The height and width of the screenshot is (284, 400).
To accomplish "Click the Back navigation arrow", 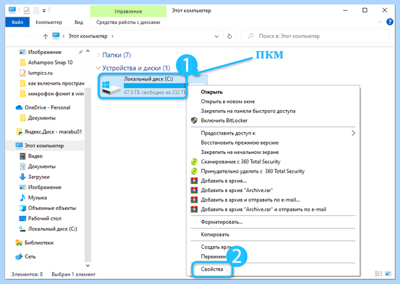I will pyautogui.click(x=14, y=36).
